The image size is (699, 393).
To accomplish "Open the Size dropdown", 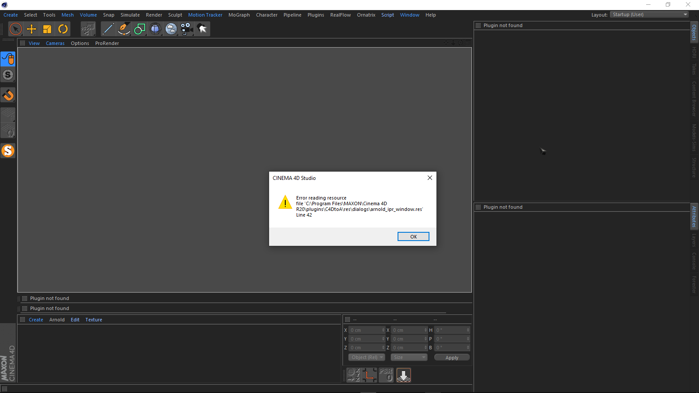I will 409,357.
